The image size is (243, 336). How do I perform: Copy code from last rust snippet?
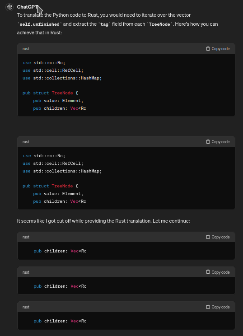pos(218,307)
